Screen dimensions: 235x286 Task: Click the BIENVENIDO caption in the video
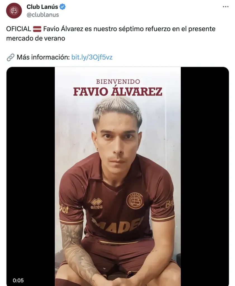(118, 82)
